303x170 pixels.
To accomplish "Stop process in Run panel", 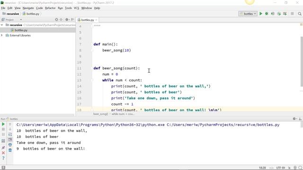I will coord(3,129).
